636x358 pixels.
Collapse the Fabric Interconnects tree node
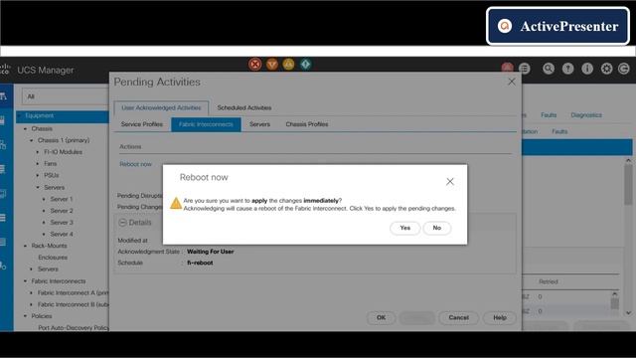(x=25, y=281)
